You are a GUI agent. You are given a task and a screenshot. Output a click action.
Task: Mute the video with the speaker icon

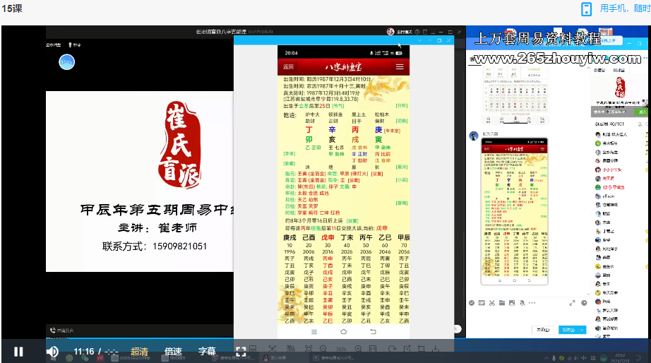point(52,351)
